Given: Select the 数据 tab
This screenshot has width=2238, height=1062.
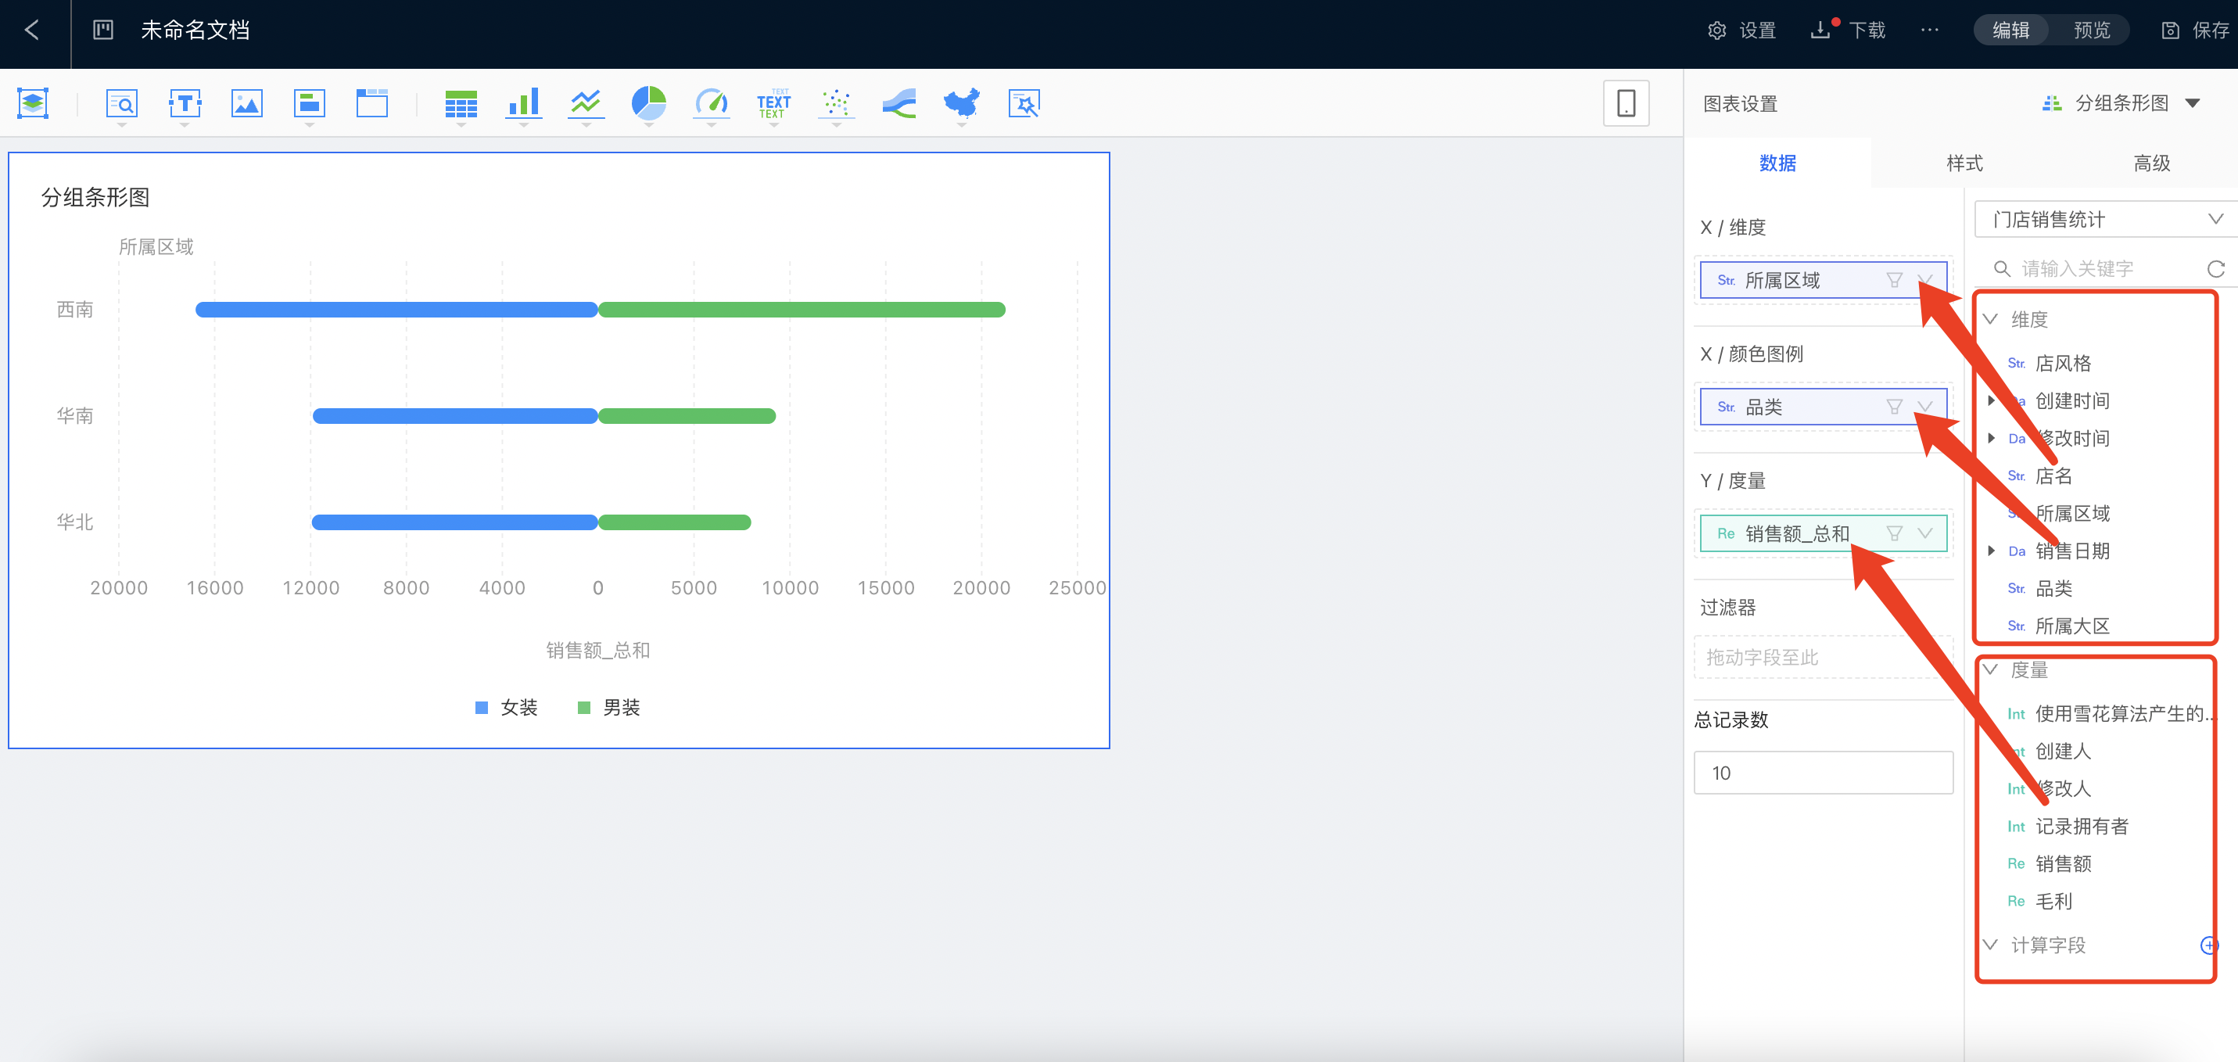Looking at the screenshot, I should [1777, 163].
